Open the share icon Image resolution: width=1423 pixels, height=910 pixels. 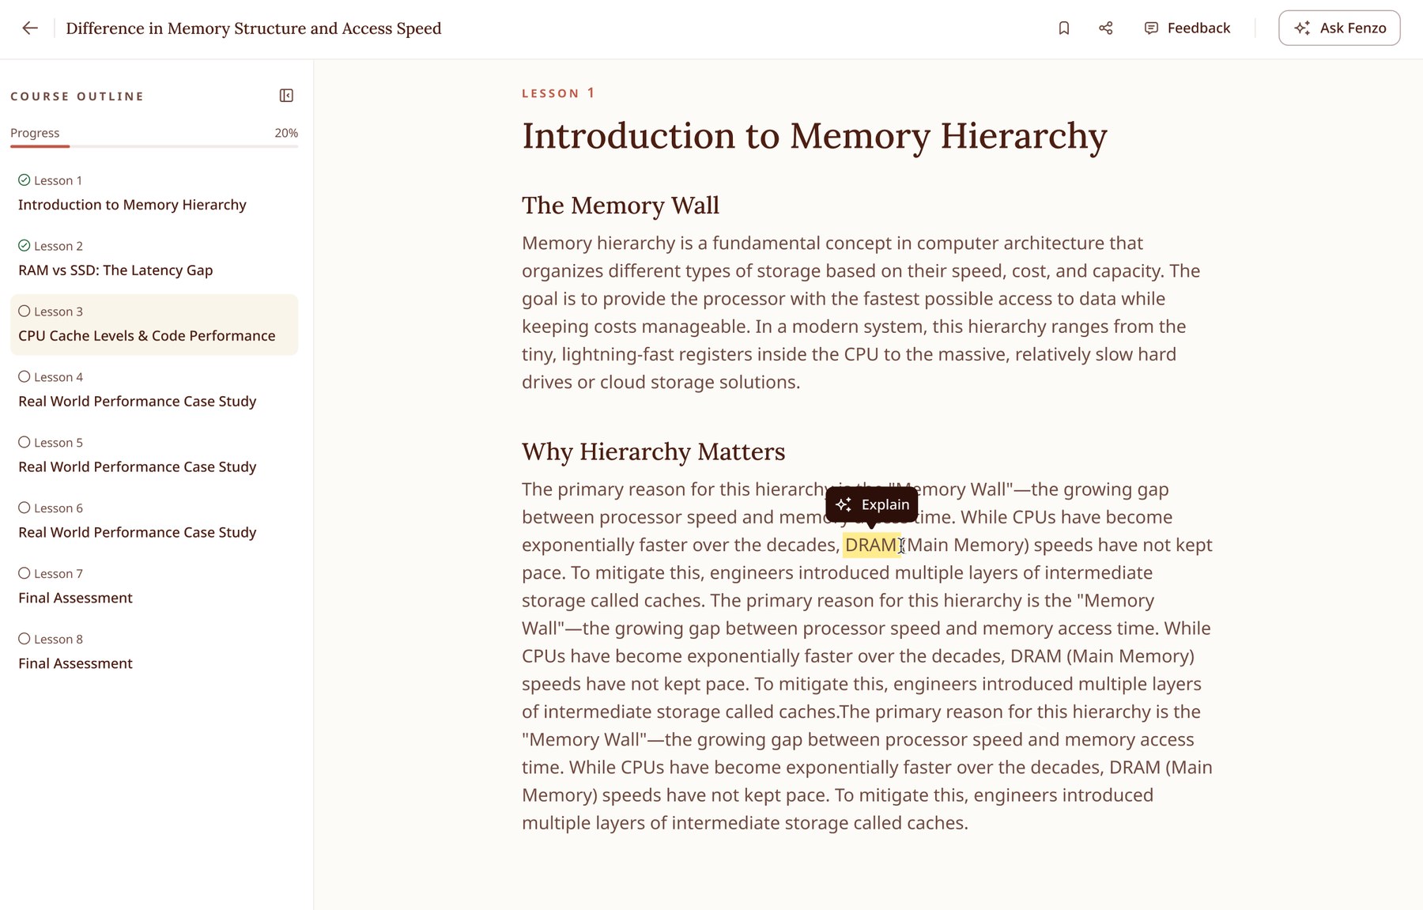click(1106, 28)
